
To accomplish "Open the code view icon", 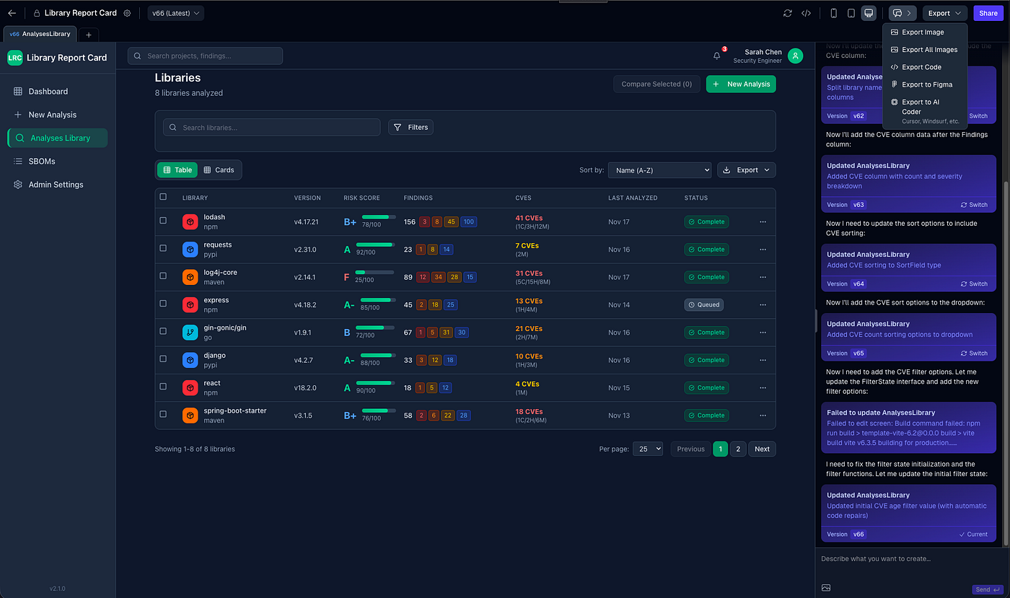I will click(x=807, y=13).
